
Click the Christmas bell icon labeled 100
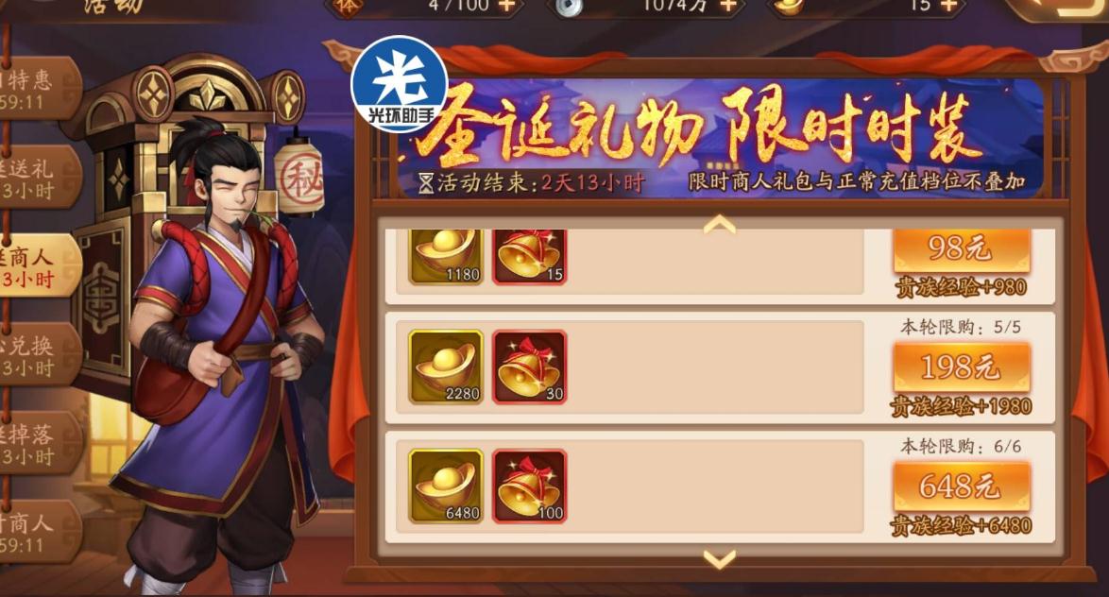(529, 486)
